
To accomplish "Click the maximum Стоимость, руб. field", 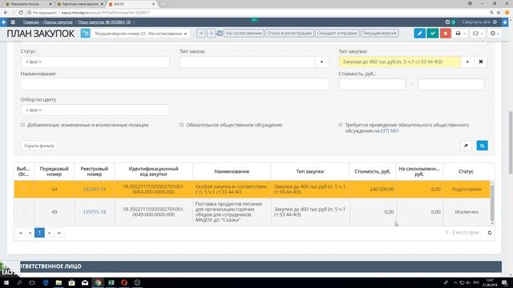I will (450, 84).
